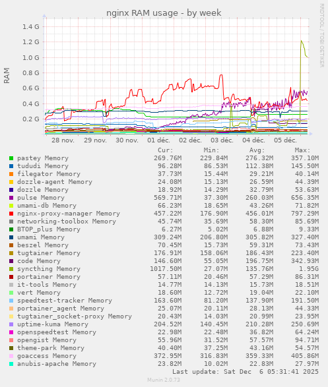
Task: Click the 'beszel Memory' legend label
Action: [43, 245]
